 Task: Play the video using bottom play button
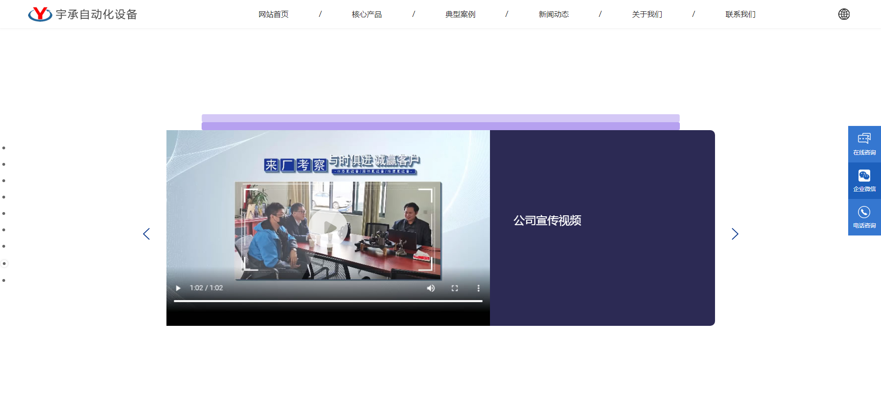coord(178,288)
